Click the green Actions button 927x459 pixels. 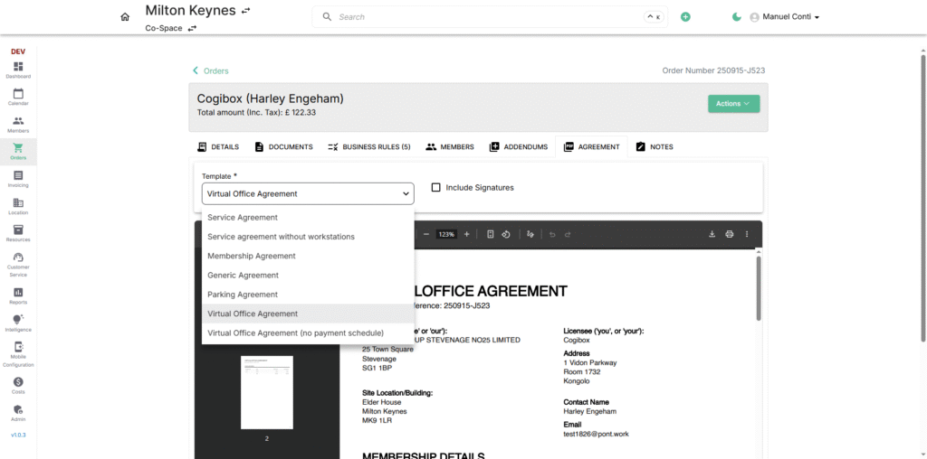[x=733, y=104]
